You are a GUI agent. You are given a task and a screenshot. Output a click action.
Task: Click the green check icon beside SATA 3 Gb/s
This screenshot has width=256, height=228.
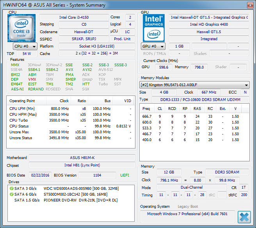[11, 188]
